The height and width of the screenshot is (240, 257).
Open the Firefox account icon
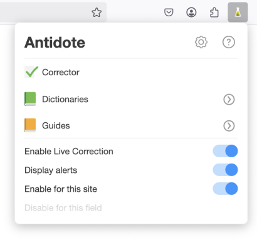[x=191, y=13]
